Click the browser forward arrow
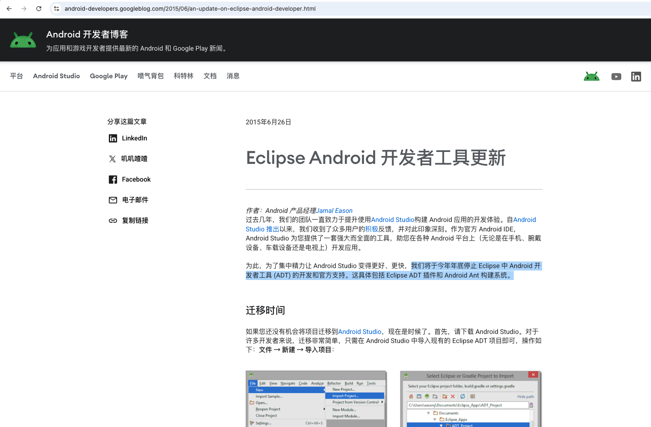The image size is (651, 427). 24,9
